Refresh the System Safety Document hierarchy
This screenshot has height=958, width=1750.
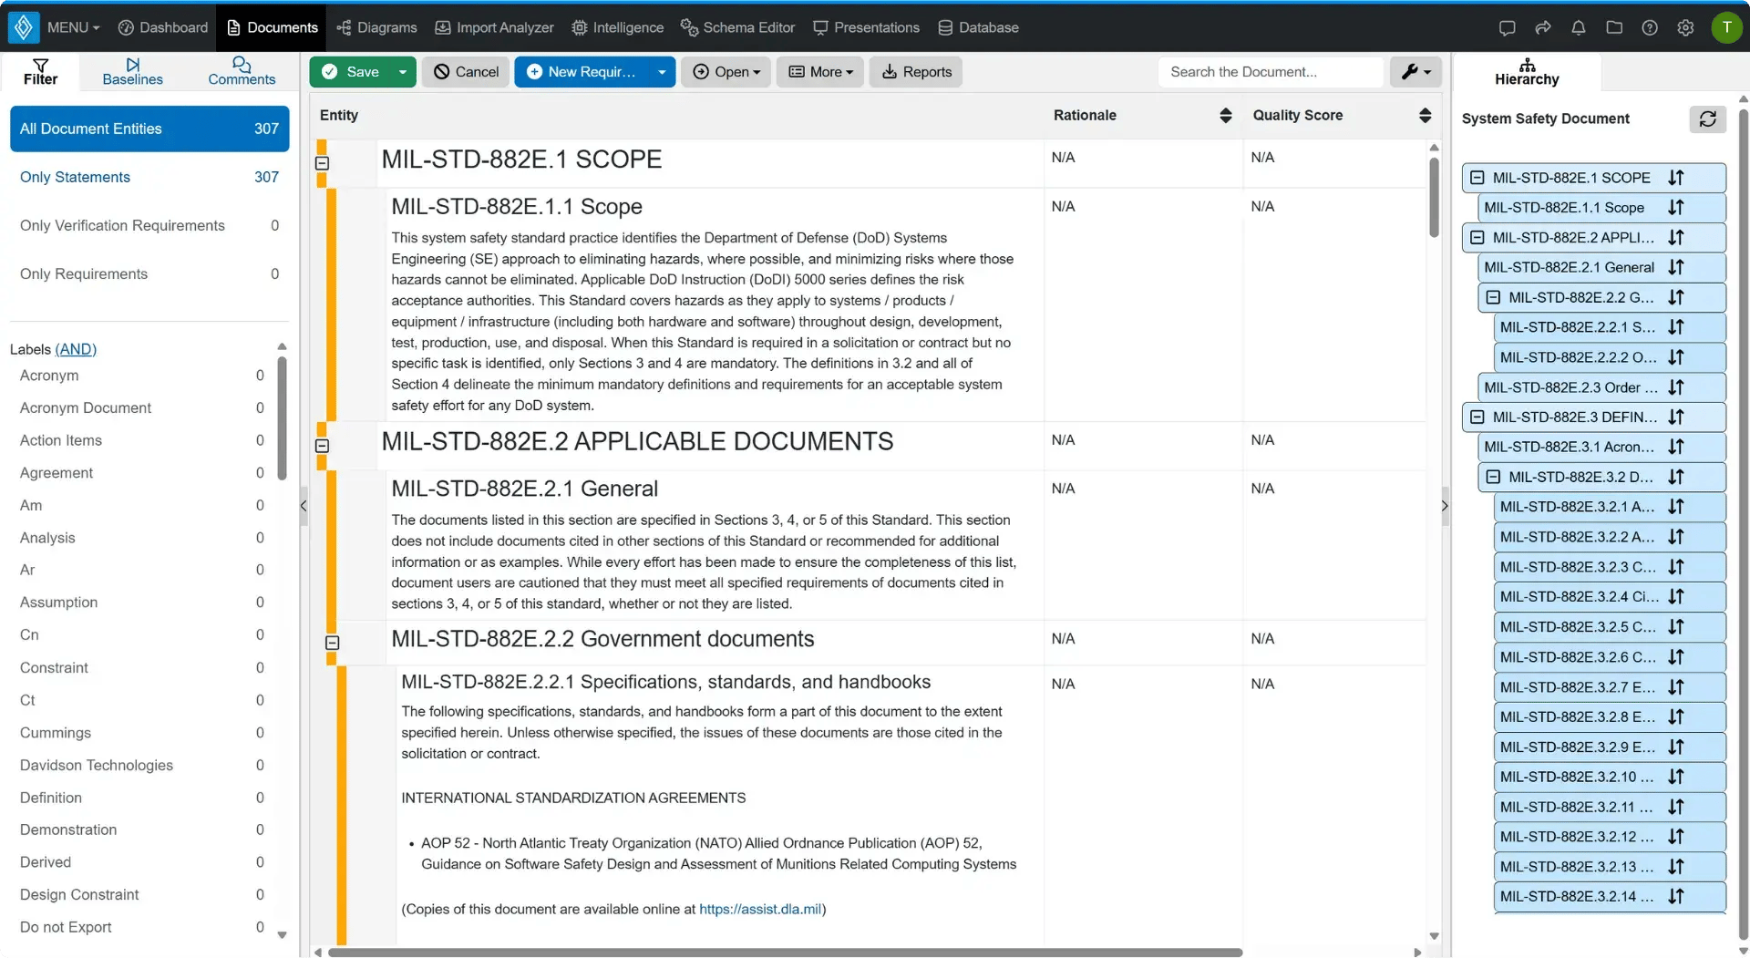(x=1708, y=118)
